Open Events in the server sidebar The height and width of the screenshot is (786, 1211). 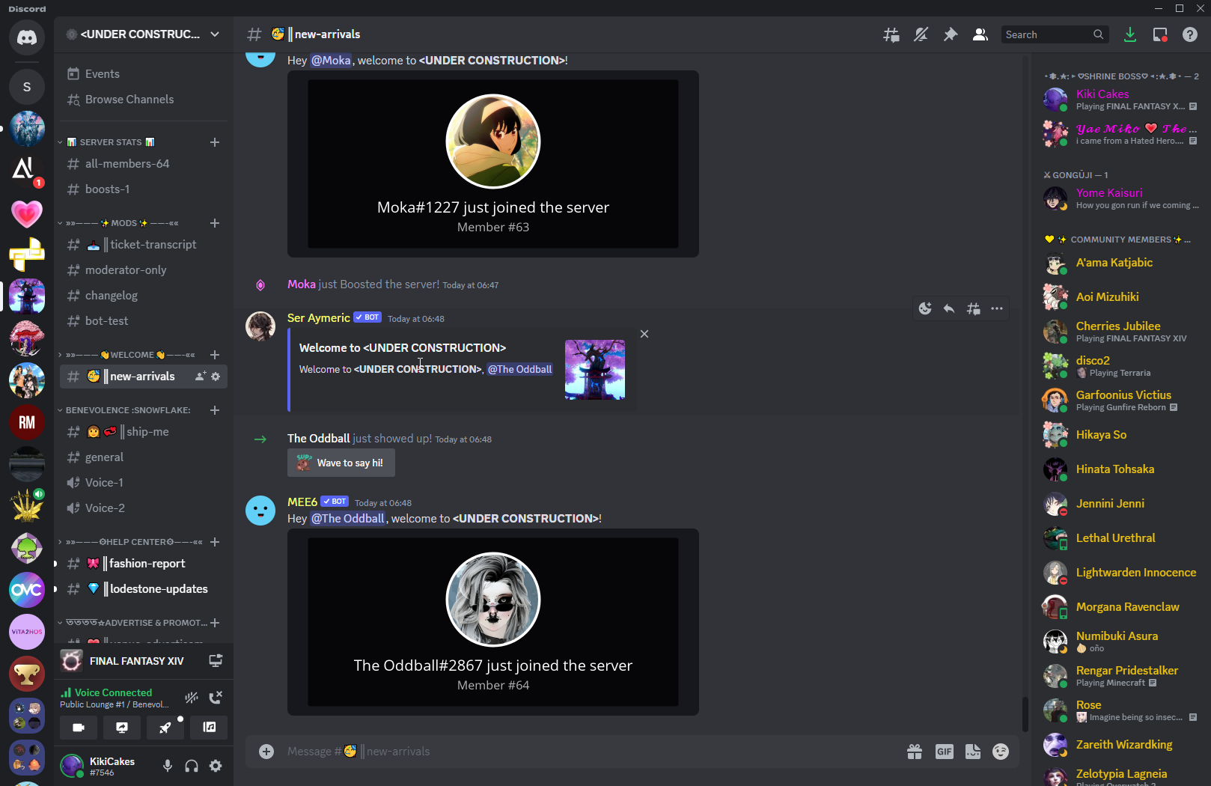(143, 74)
